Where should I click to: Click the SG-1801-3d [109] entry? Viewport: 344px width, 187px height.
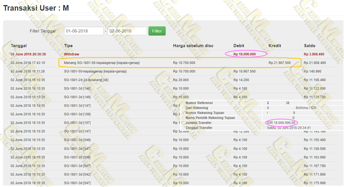(77, 114)
